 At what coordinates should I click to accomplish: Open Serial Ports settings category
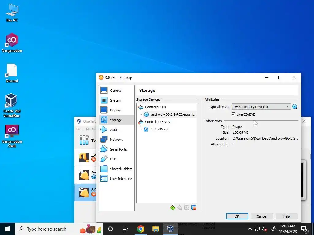pos(117,149)
